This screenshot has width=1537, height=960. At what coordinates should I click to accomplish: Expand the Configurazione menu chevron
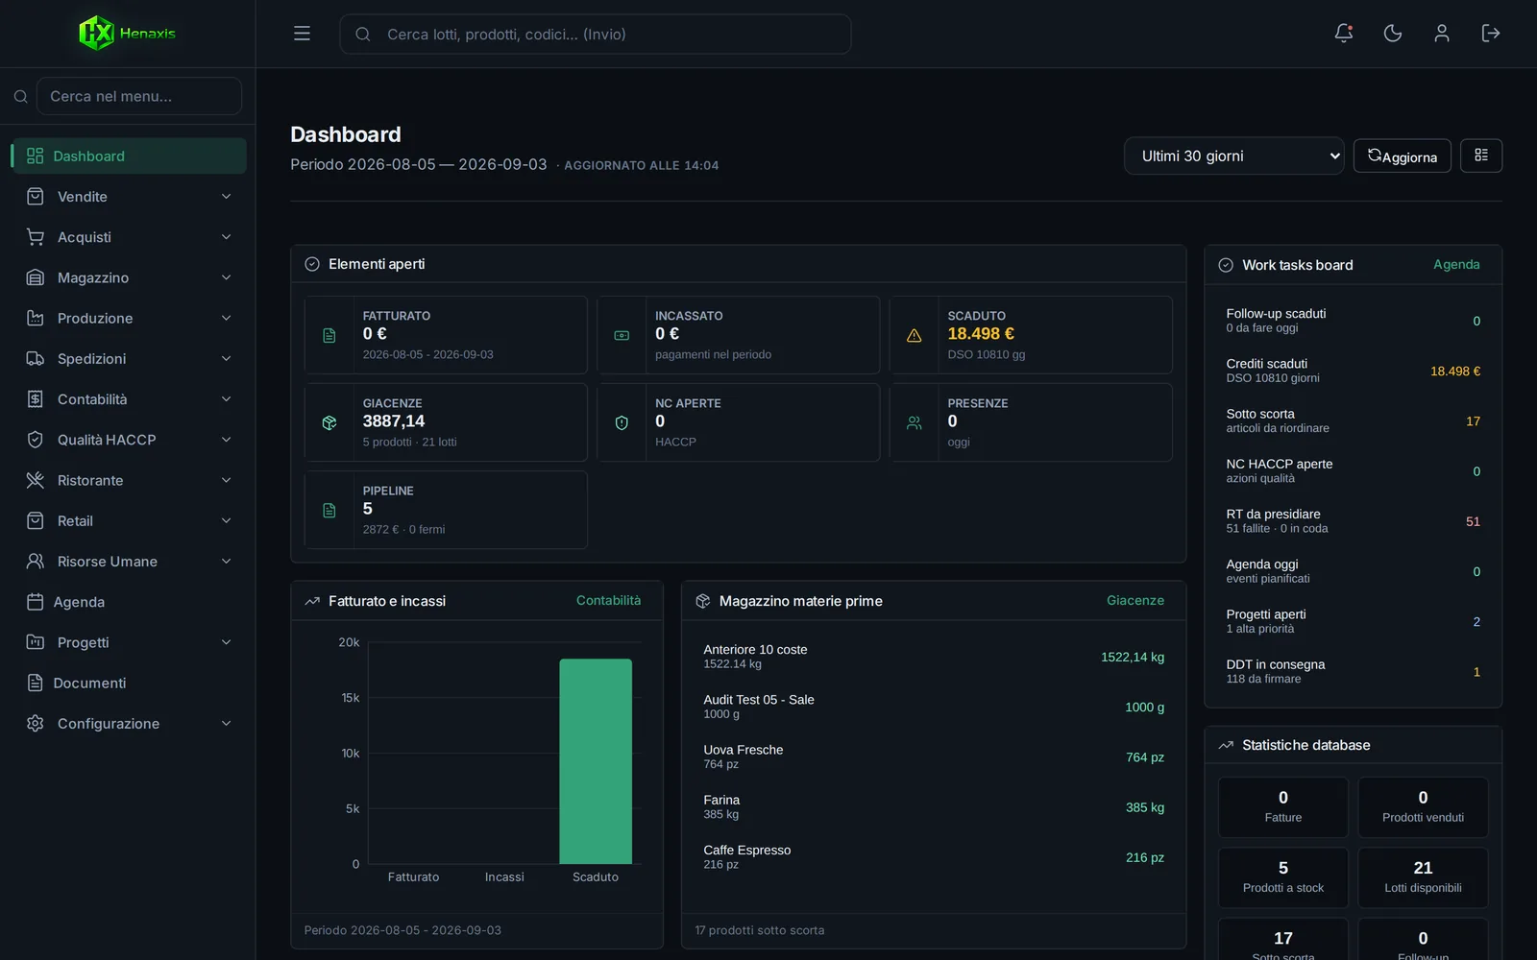tap(227, 724)
